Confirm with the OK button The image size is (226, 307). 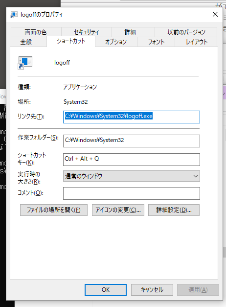pos(106,290)
